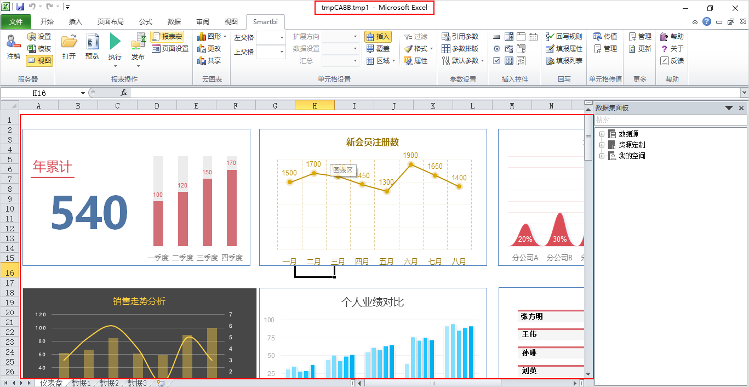Select the 仪表盘 sheet tab

[51, 383]
